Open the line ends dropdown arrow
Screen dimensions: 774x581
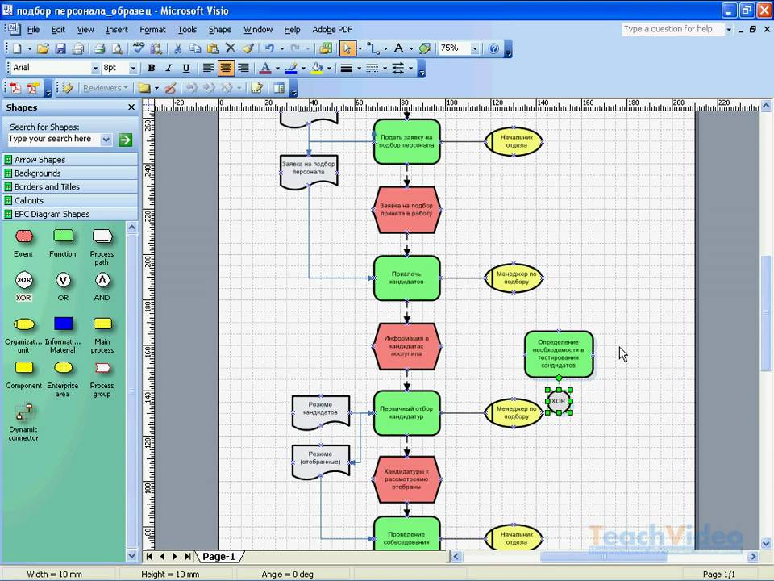click(x=410, y=68)
